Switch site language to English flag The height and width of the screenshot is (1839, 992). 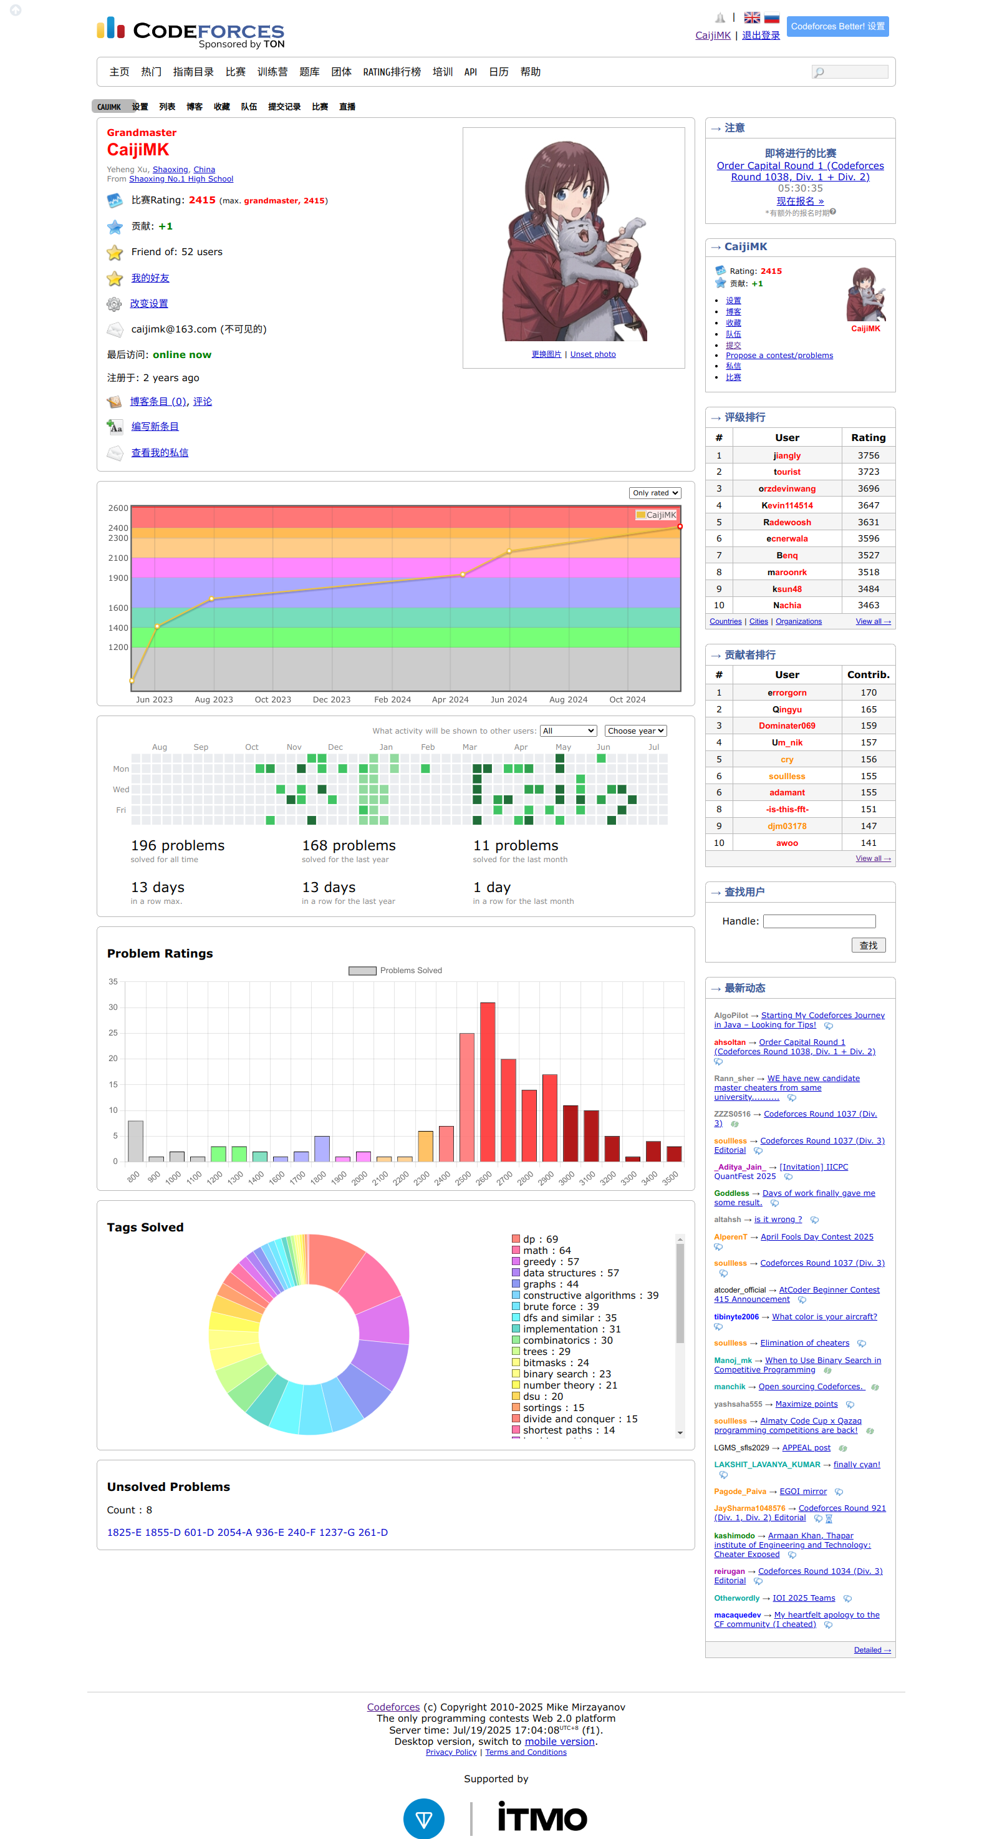pyautogui.click(x=751, y=18)
